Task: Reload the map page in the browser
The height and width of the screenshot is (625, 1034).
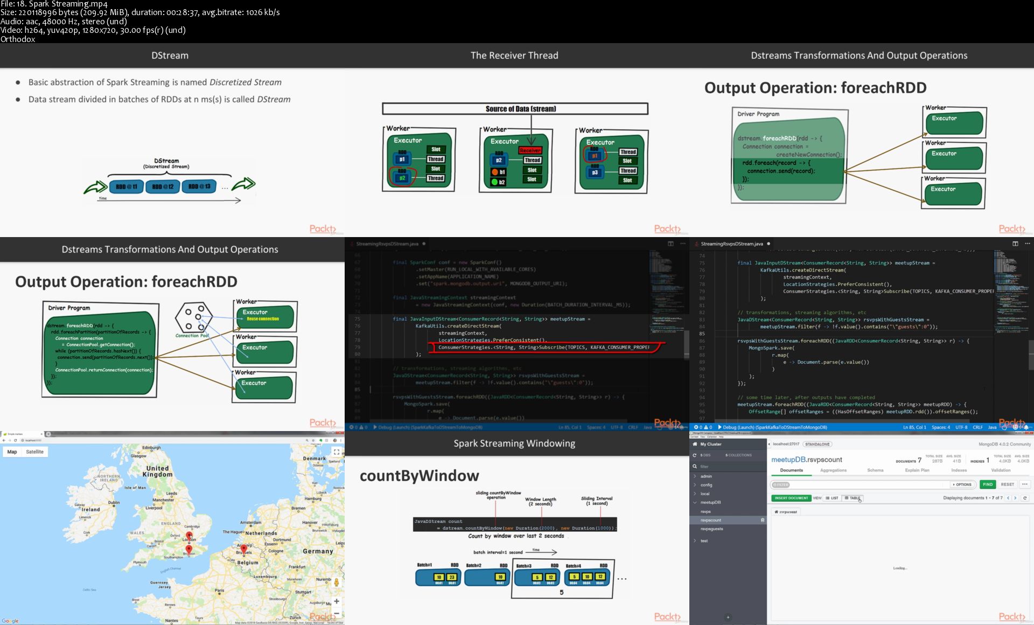Action: pos(16,440)
